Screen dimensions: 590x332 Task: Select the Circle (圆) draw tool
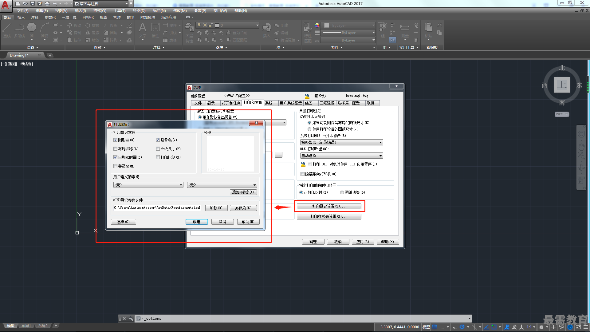point(32,30)
